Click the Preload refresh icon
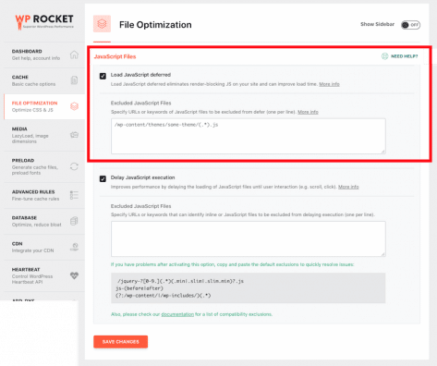Image resolution: width=437 pixels, height=366 pixels. [x=74, y=166]
